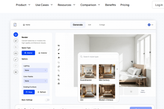Open the Color Palette dropdown
Screen dimensions: 164x109
36,81
